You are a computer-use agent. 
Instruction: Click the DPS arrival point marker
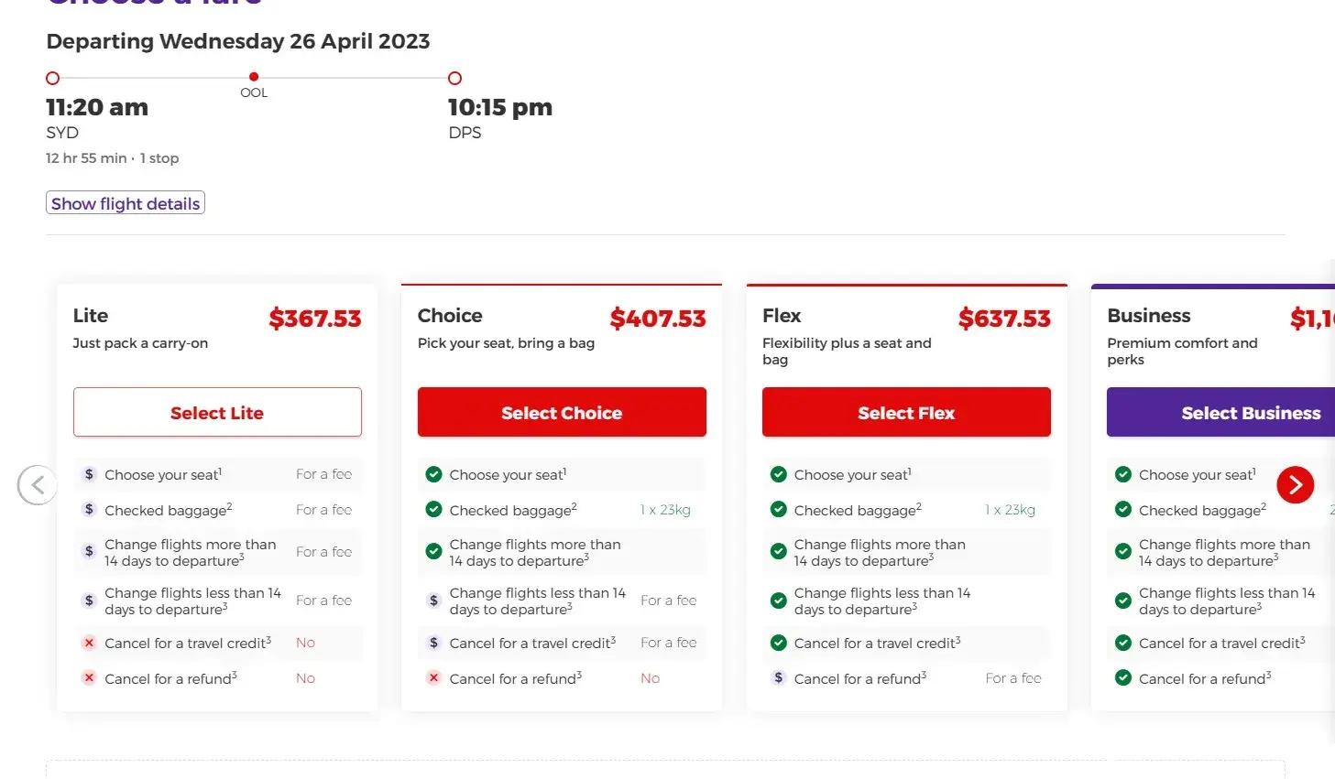[454, 79]
